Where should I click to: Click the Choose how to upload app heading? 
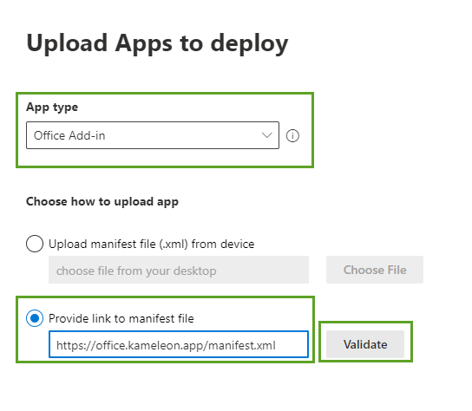(102, 201)
